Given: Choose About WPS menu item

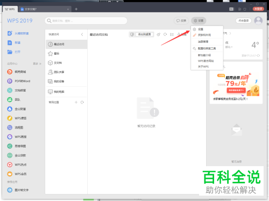Looking at the screenshot, I should click(x=207, y=66).
